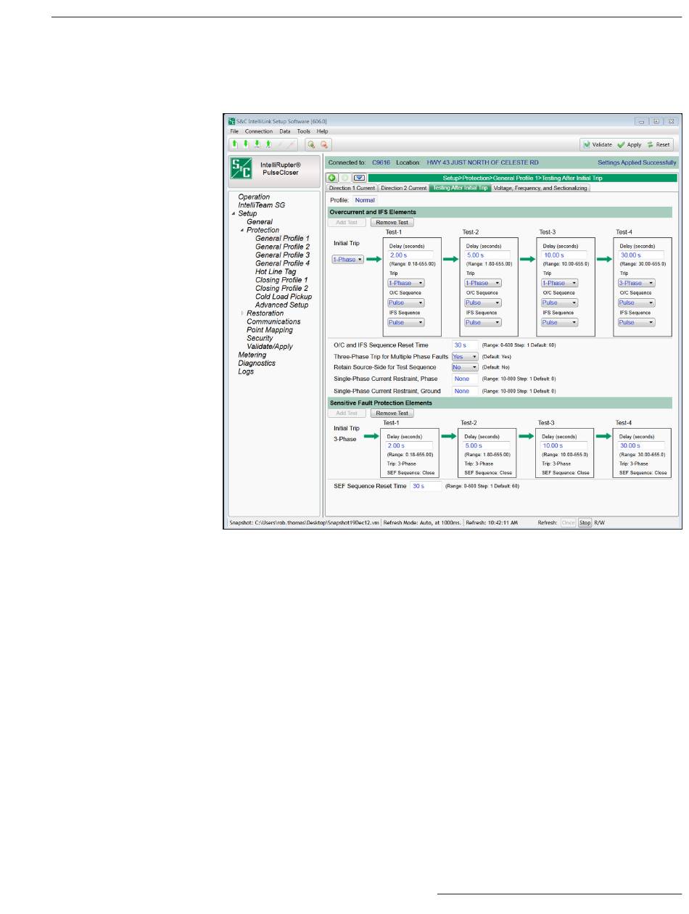Open the blue navigation history dropdown icon
This screenshot has height=914, width=689.
359,178
